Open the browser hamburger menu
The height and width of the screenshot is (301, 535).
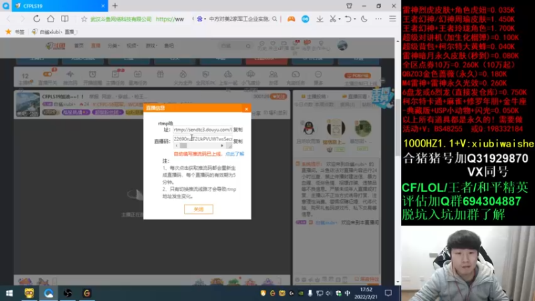[393, 19]
